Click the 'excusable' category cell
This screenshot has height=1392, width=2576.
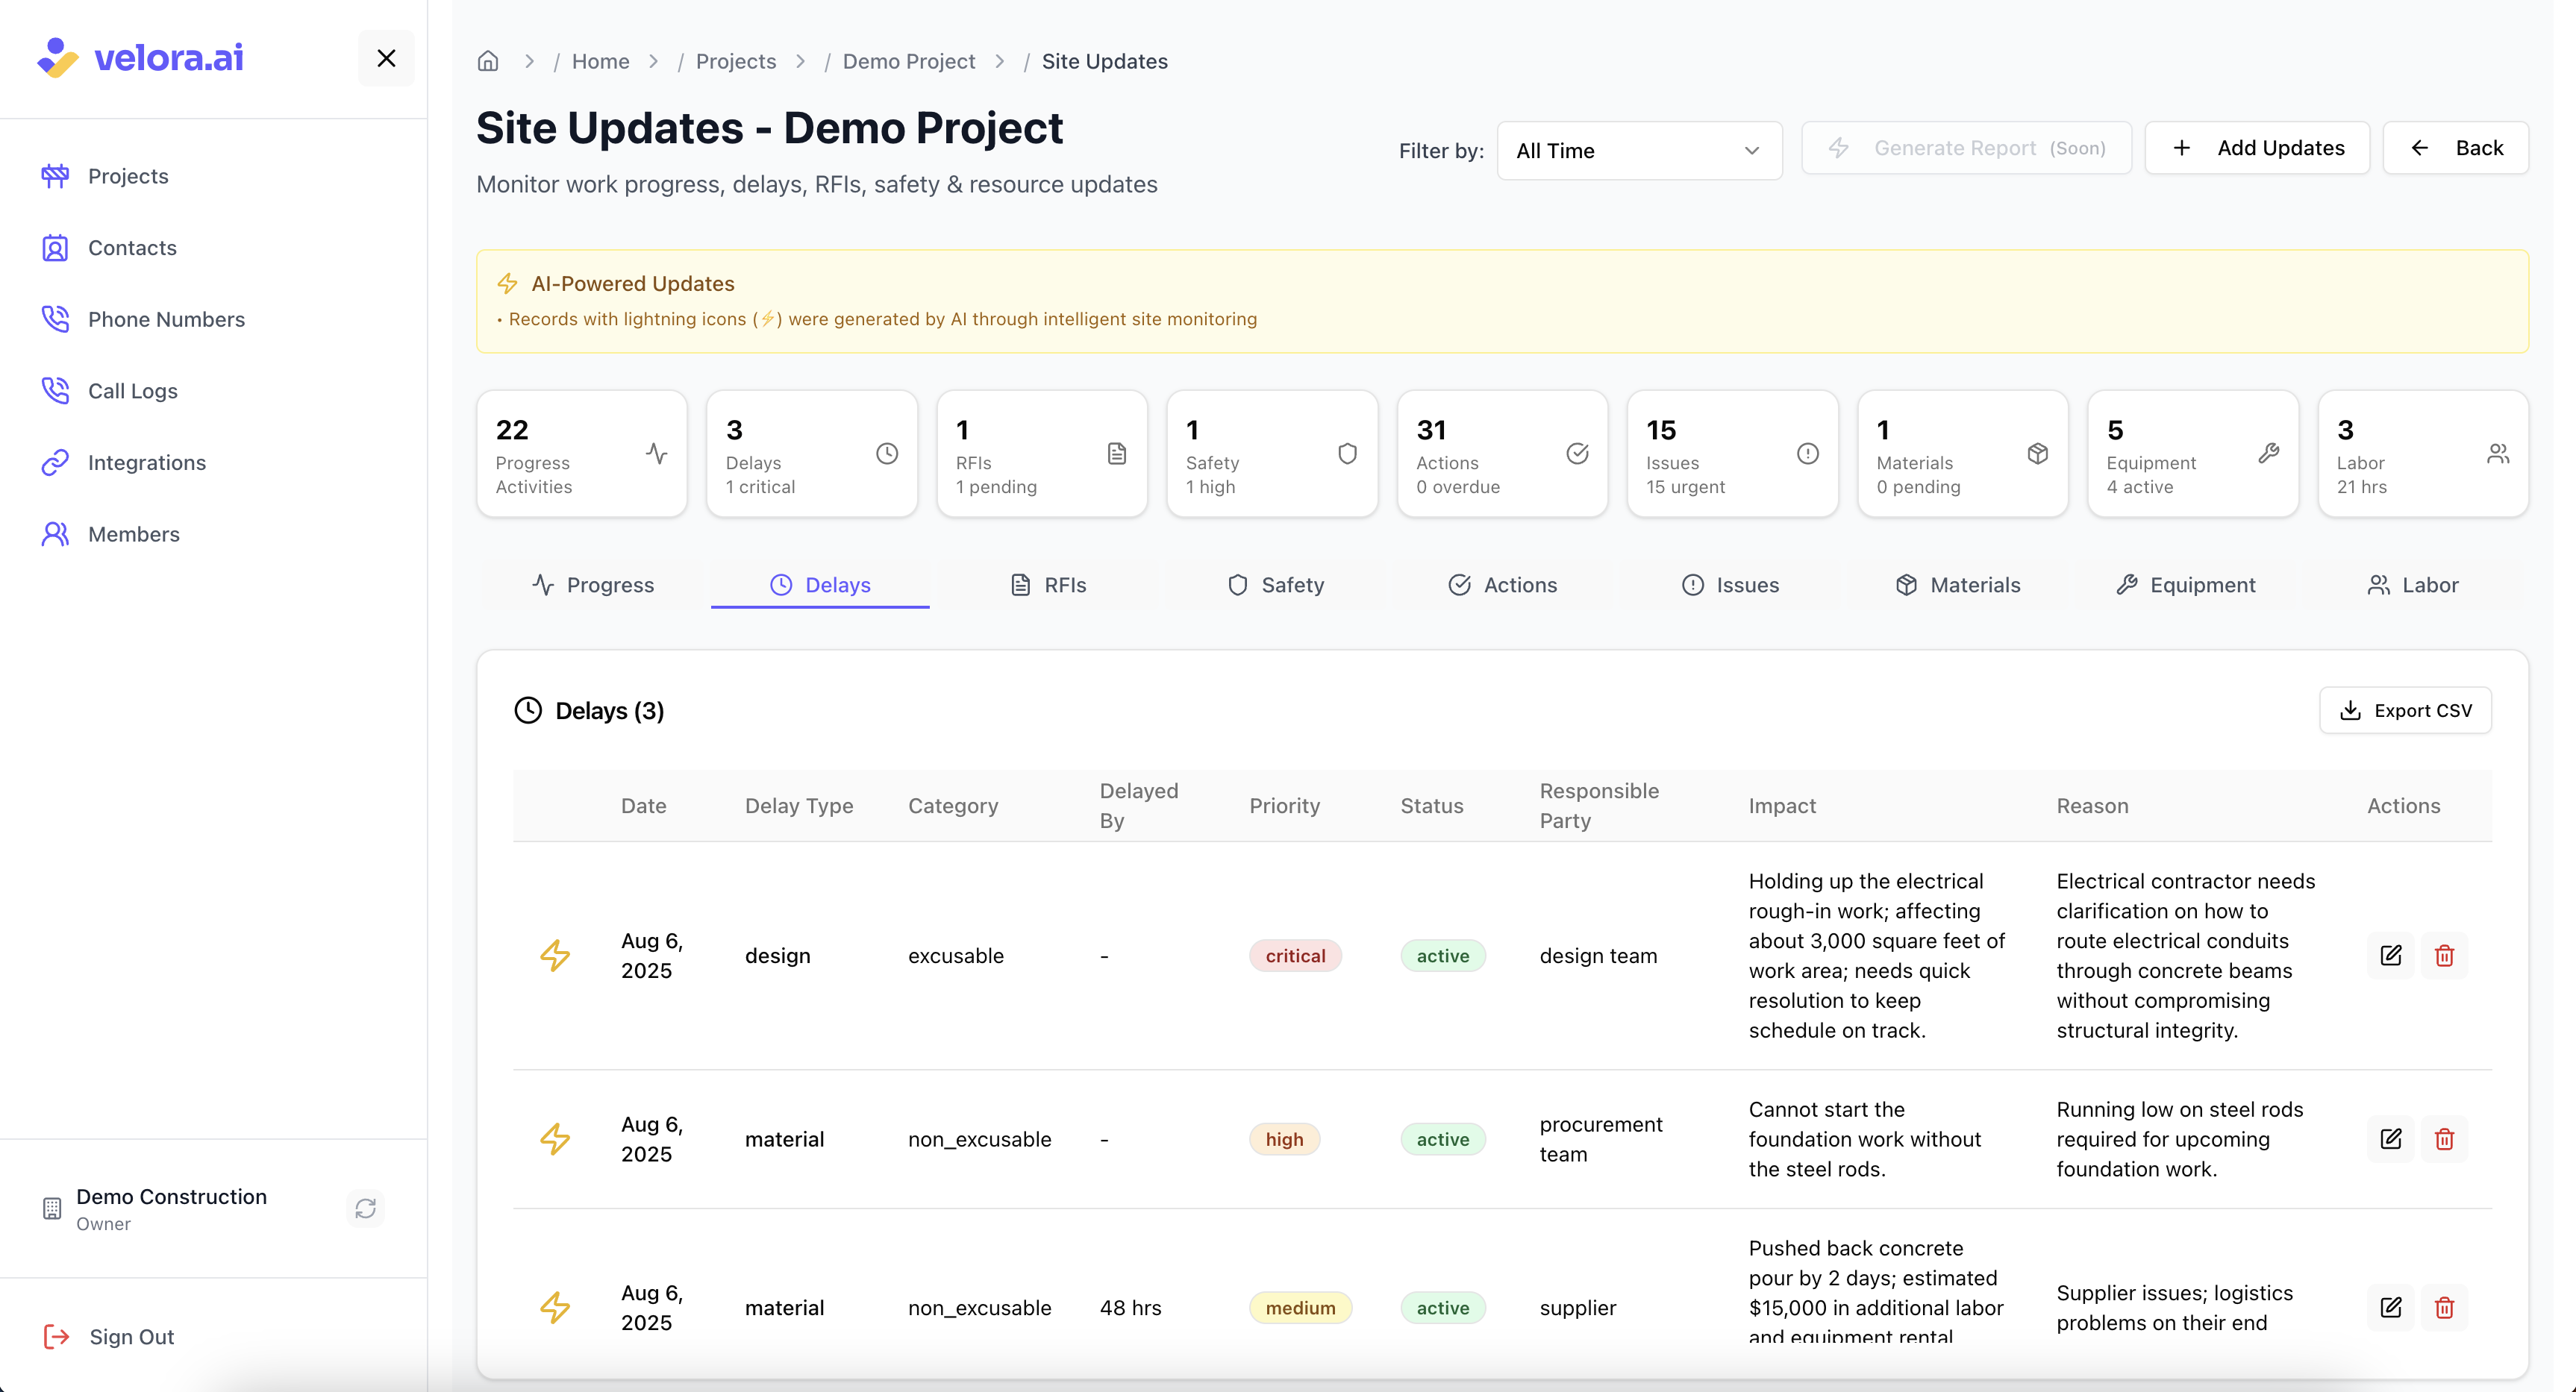tap(956, 956)
